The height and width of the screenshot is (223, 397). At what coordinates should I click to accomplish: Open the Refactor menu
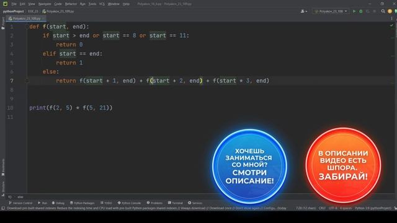tap(71, 4)
